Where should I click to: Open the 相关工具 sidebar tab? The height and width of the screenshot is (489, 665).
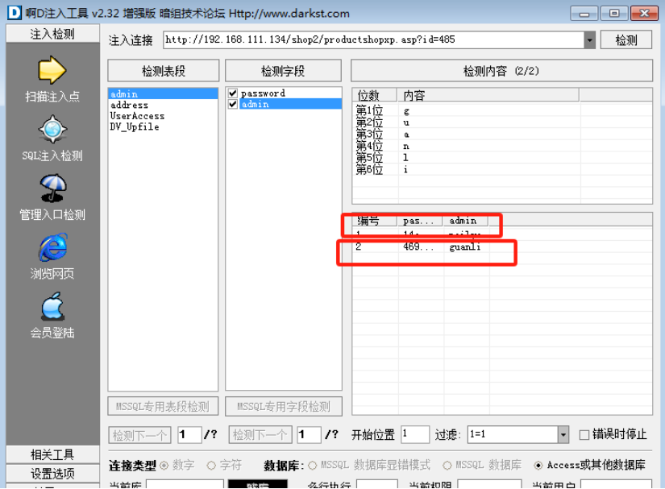(x=52, y=454)
